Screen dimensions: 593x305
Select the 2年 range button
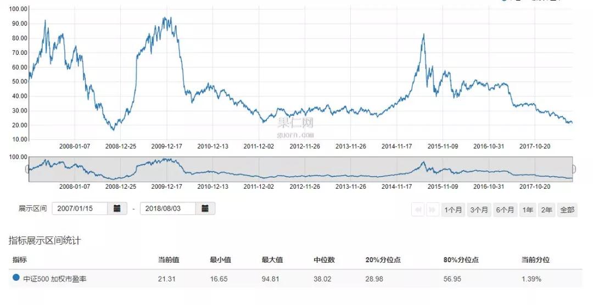tap(546, 210)
